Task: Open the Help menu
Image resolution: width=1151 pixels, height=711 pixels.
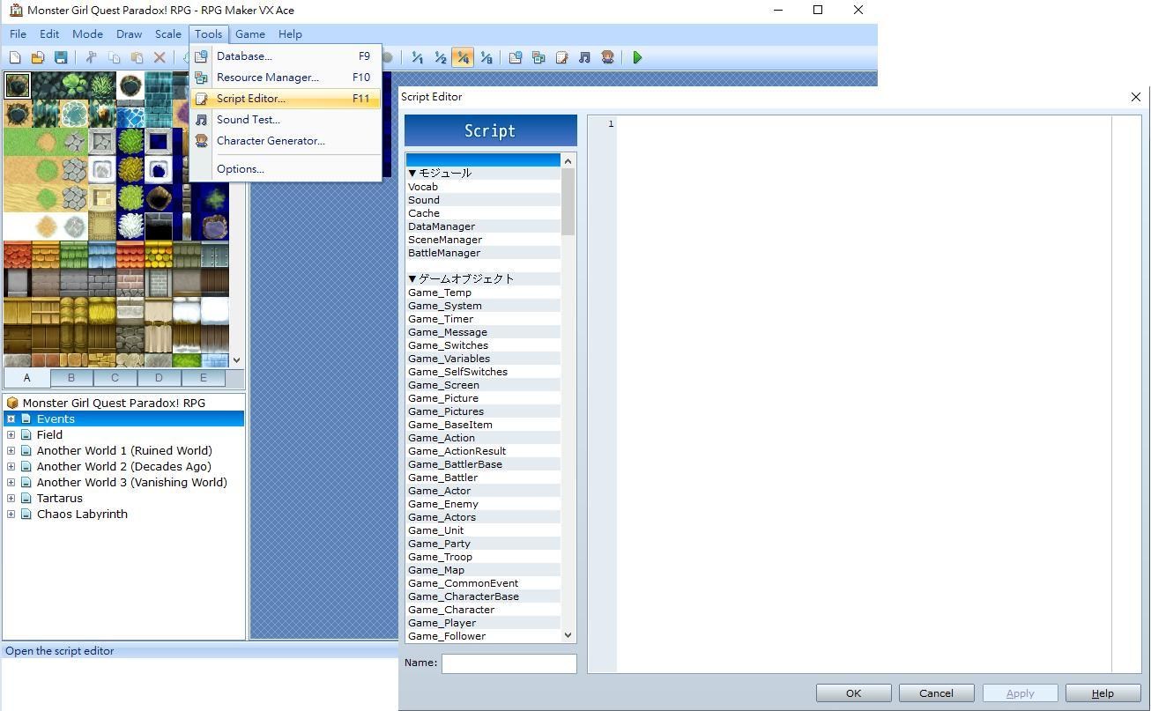Action: (x=290, y=34)
